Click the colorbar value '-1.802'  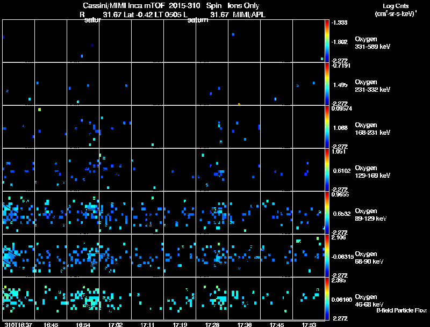tap(340, 42)
